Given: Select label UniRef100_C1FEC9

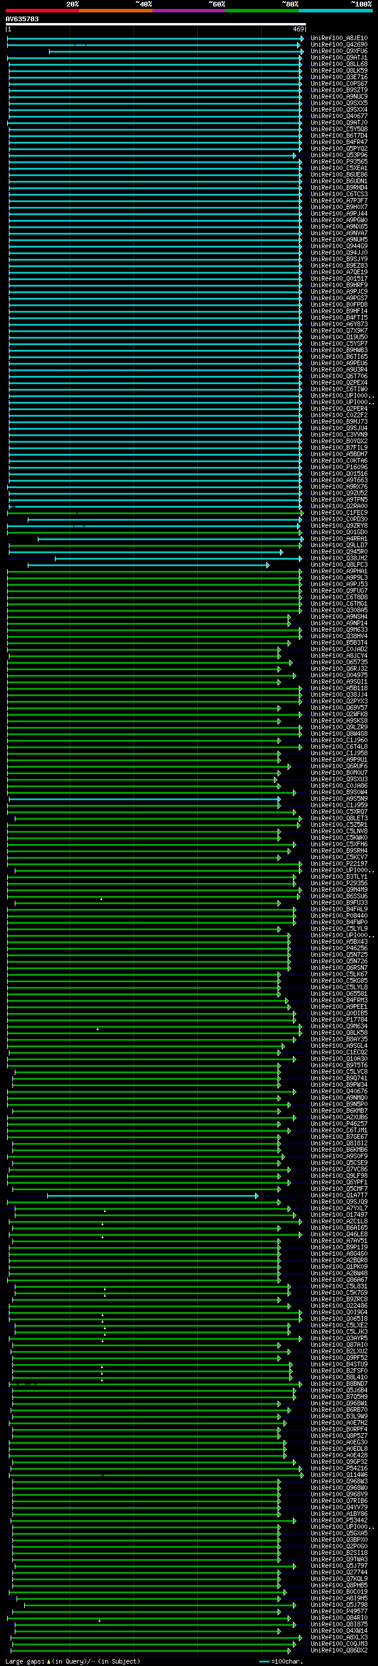Looking at the screenshot, I should click(339, 513).
